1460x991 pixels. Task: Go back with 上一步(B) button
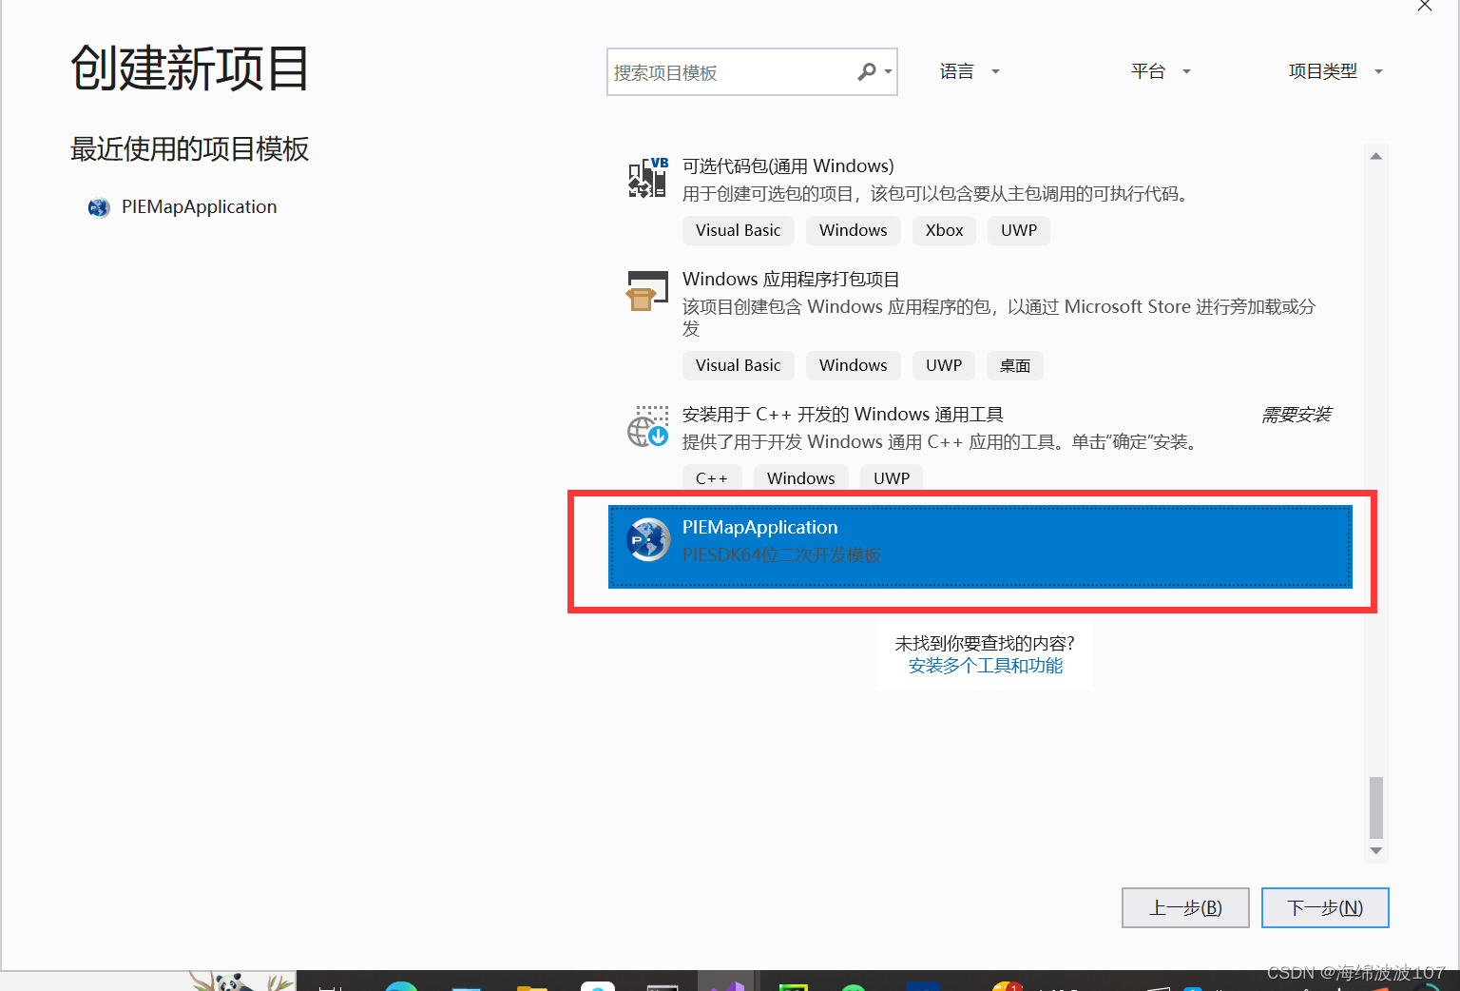(1185, 907)
